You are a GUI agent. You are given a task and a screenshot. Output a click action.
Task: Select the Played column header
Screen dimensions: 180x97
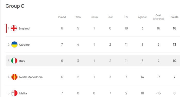tap(62, 17)
